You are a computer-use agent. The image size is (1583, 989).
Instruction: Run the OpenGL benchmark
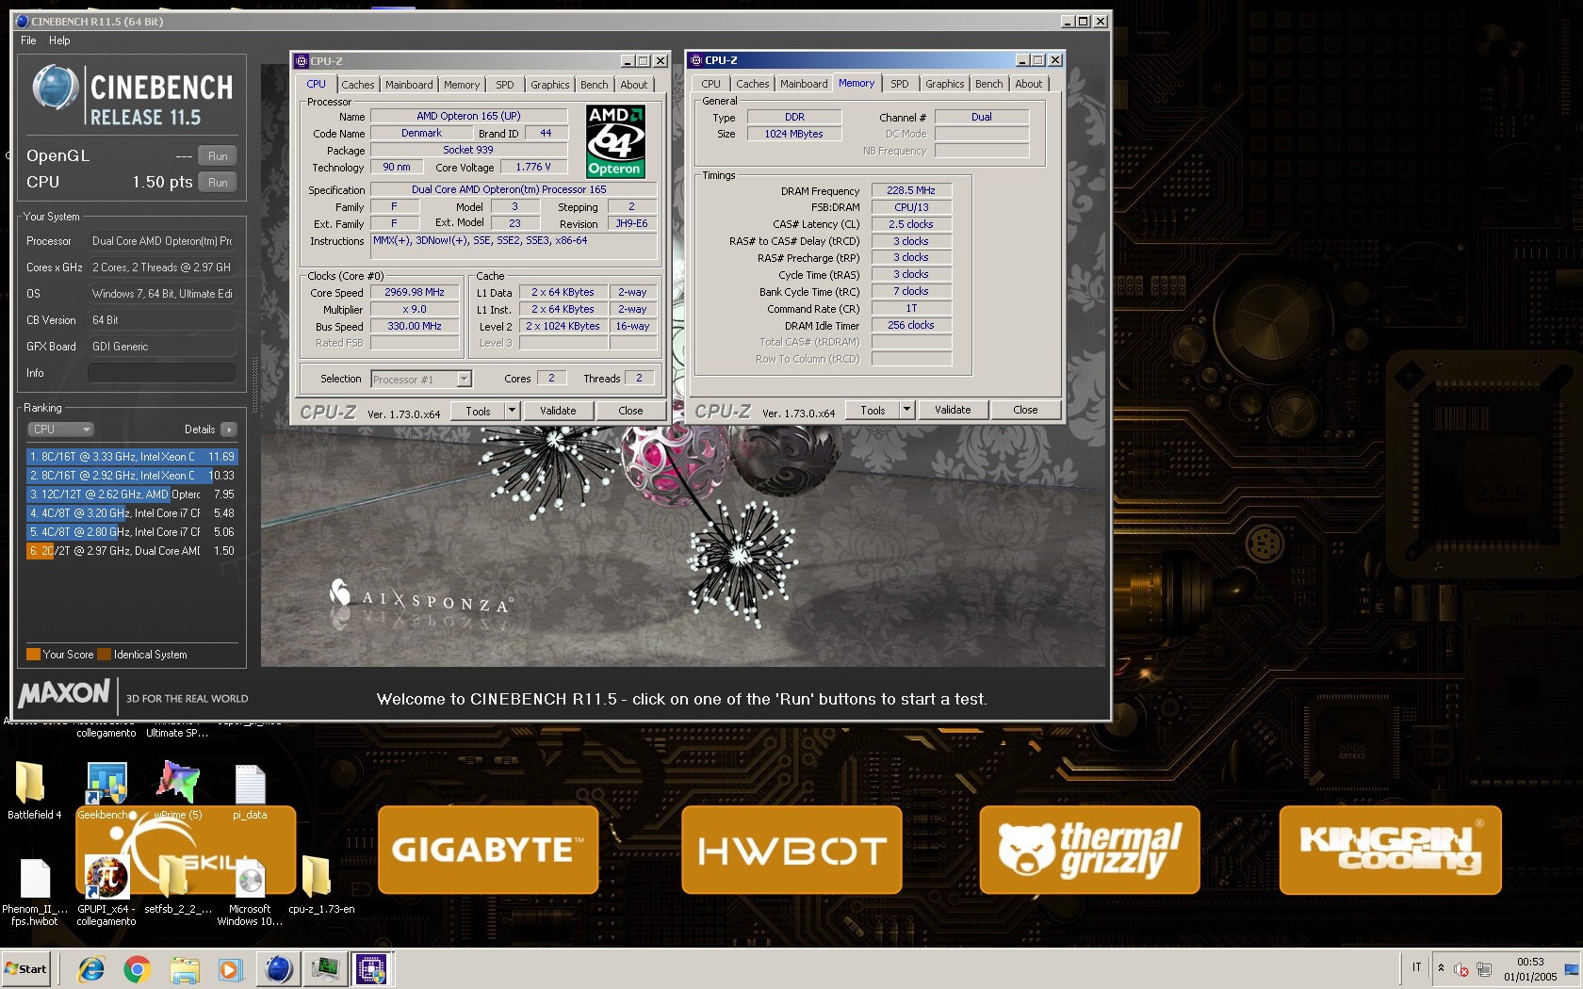(218, 156)
